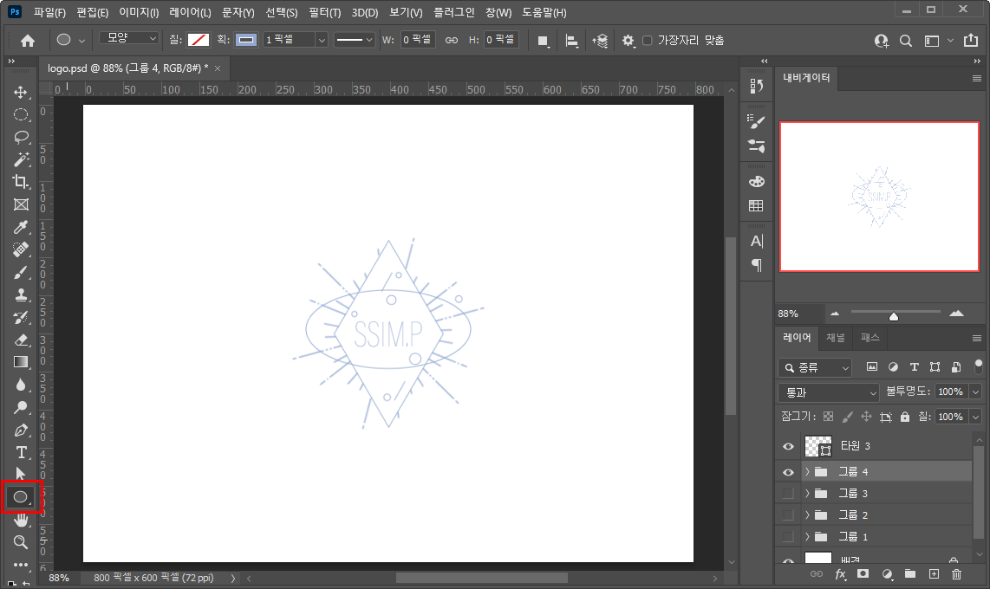Go to the Home screen
Image resolution: width=990 pixels, height=589 pixels.
coord(28,41)
